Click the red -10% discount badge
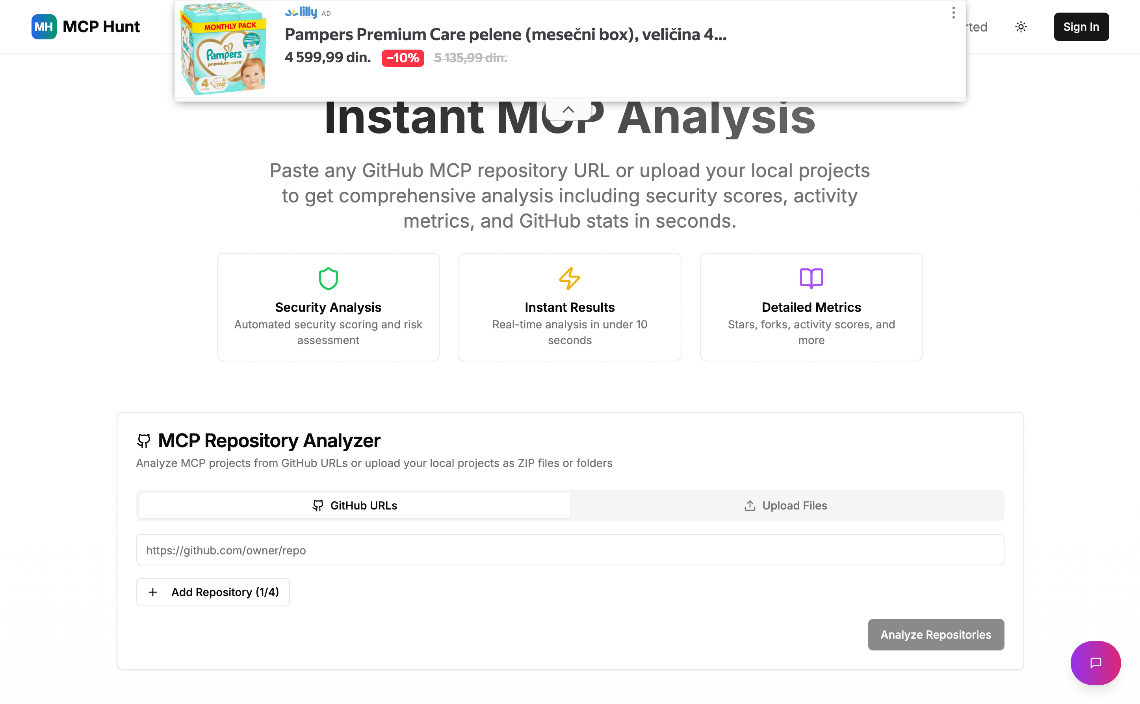 (402, 58)
